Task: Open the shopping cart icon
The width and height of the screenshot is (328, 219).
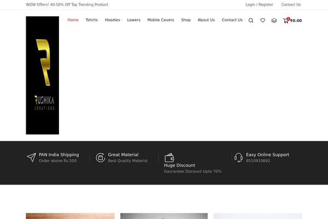Action: click(x=286, y=20)
